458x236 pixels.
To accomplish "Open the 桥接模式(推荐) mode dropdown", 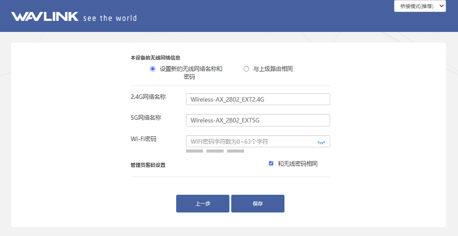I will point(420,6).
